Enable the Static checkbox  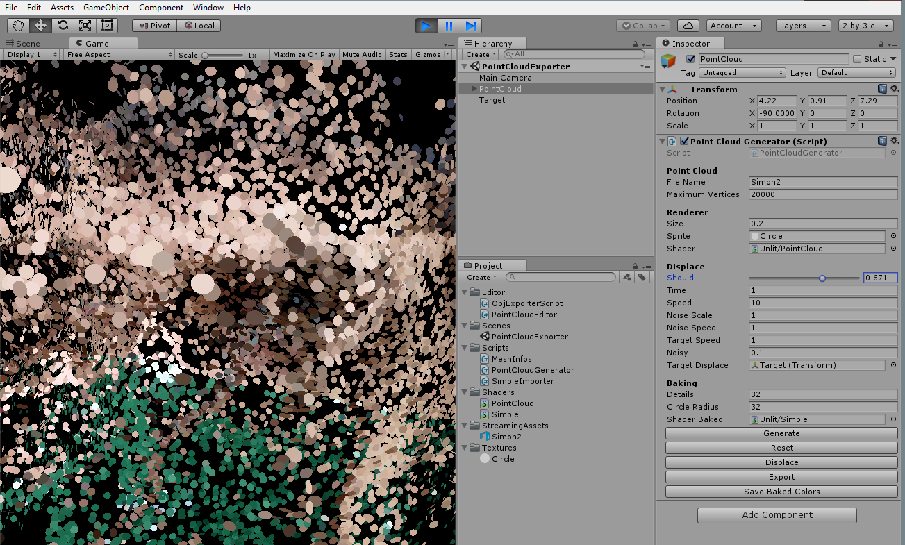(857, 60)
